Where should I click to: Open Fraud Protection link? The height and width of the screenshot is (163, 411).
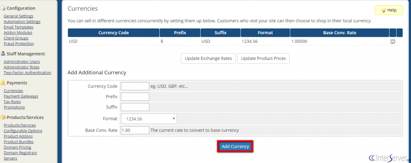click(x=19, y=44)
